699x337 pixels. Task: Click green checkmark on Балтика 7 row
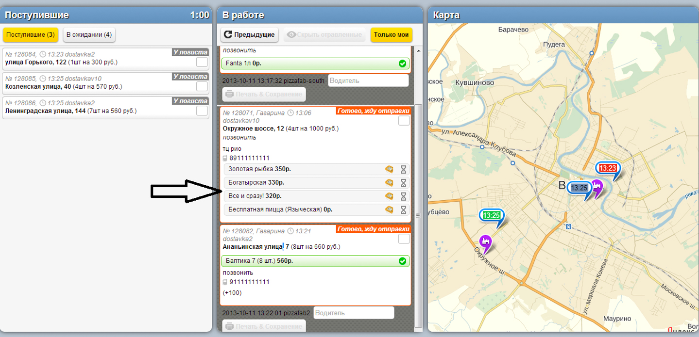click(x=402, y=261)
